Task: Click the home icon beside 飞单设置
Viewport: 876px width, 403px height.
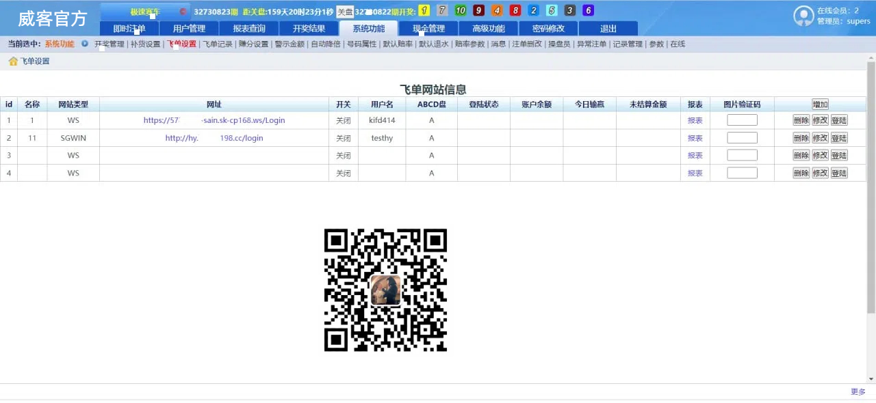Action: pyautogui.click(x=13, y=61)
